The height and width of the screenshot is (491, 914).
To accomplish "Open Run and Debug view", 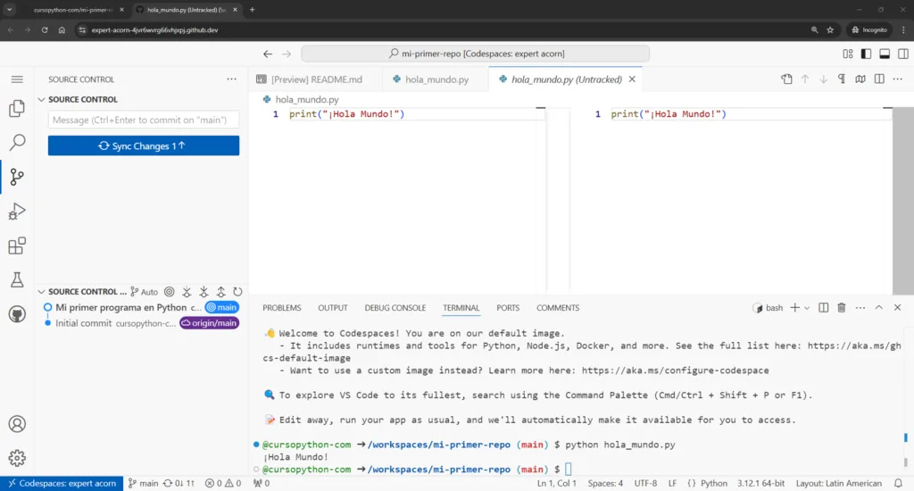I will point(17,211).
